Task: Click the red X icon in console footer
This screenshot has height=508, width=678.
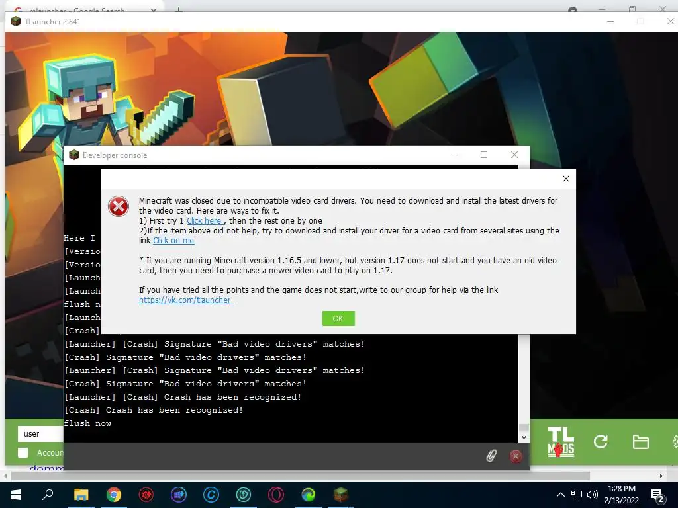Action: click(x=515, y=456)
